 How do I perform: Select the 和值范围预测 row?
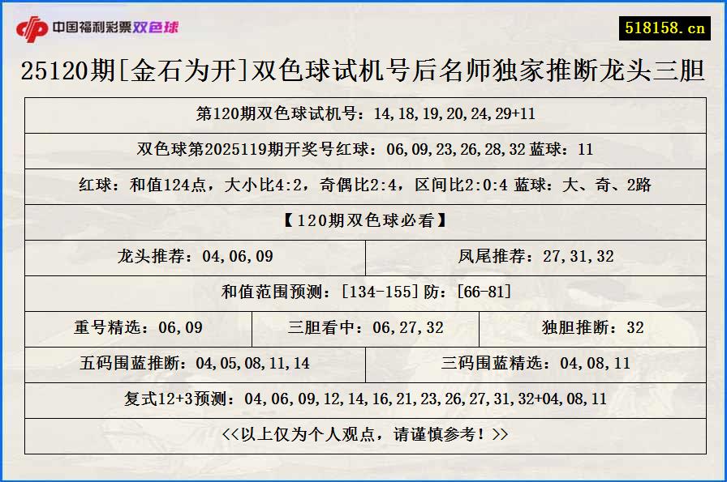tap(363, 292)
